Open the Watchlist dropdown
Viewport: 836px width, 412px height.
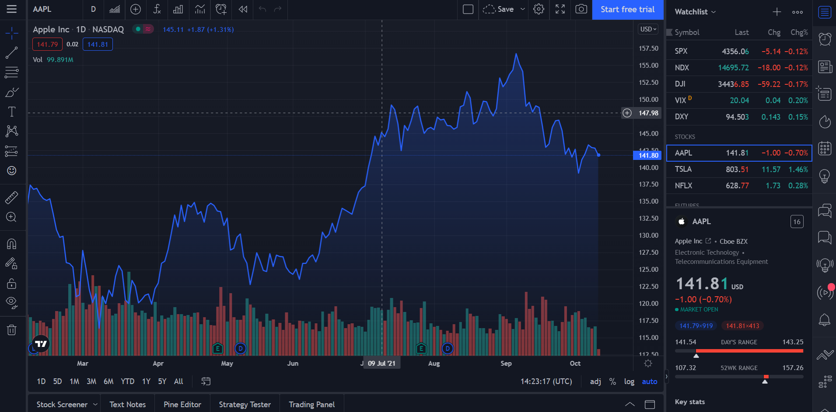point(695,12)
